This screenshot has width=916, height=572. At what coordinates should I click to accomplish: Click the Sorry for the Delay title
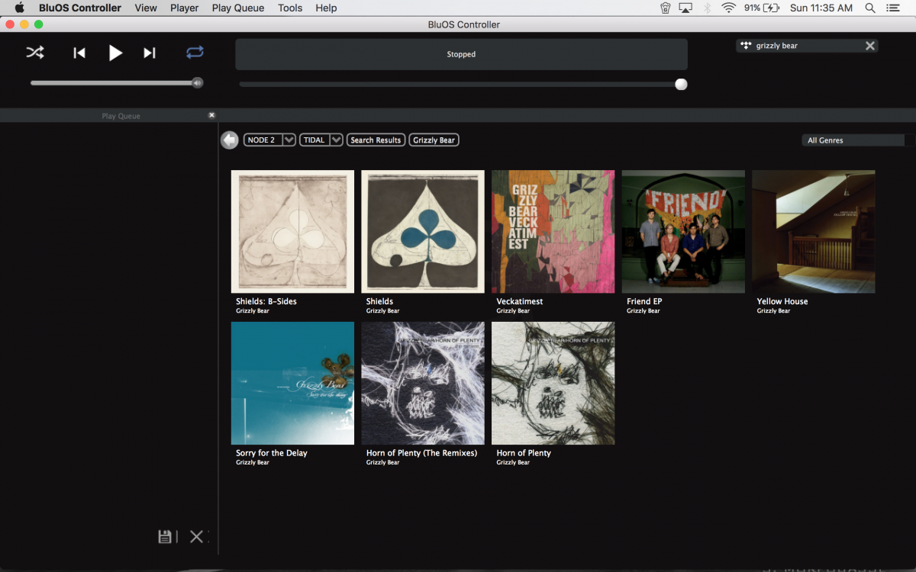click(272, 453)
